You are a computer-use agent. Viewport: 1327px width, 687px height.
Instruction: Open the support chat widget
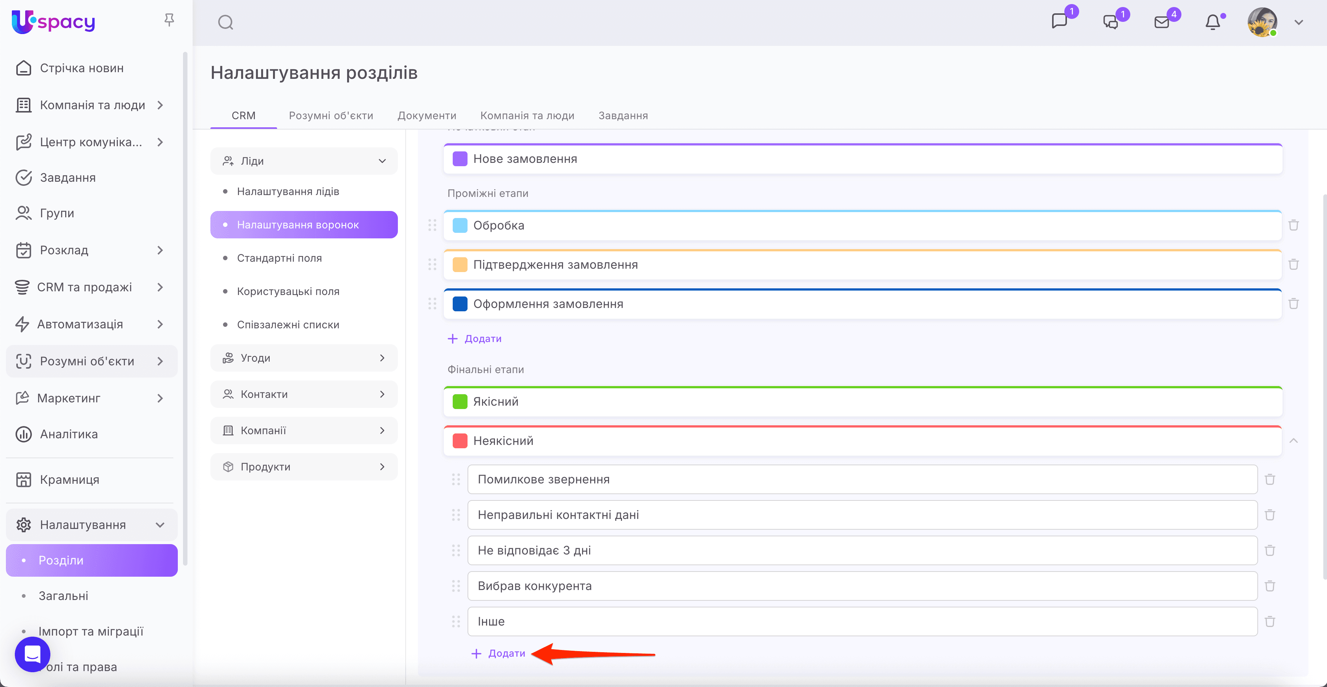tap(33, 654)
